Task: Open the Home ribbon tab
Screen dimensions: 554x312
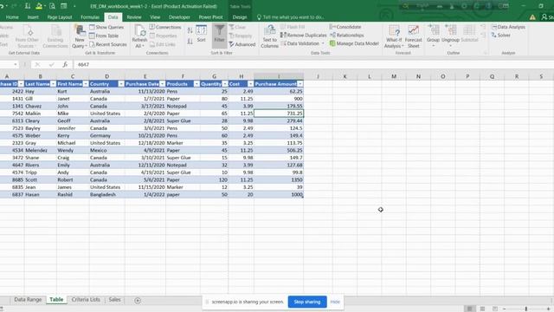Action: 12,17
